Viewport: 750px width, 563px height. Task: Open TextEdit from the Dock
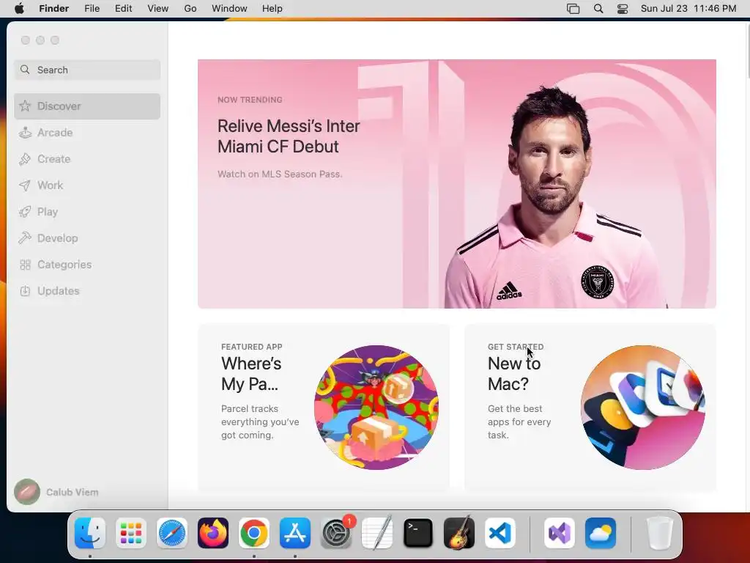377,533
